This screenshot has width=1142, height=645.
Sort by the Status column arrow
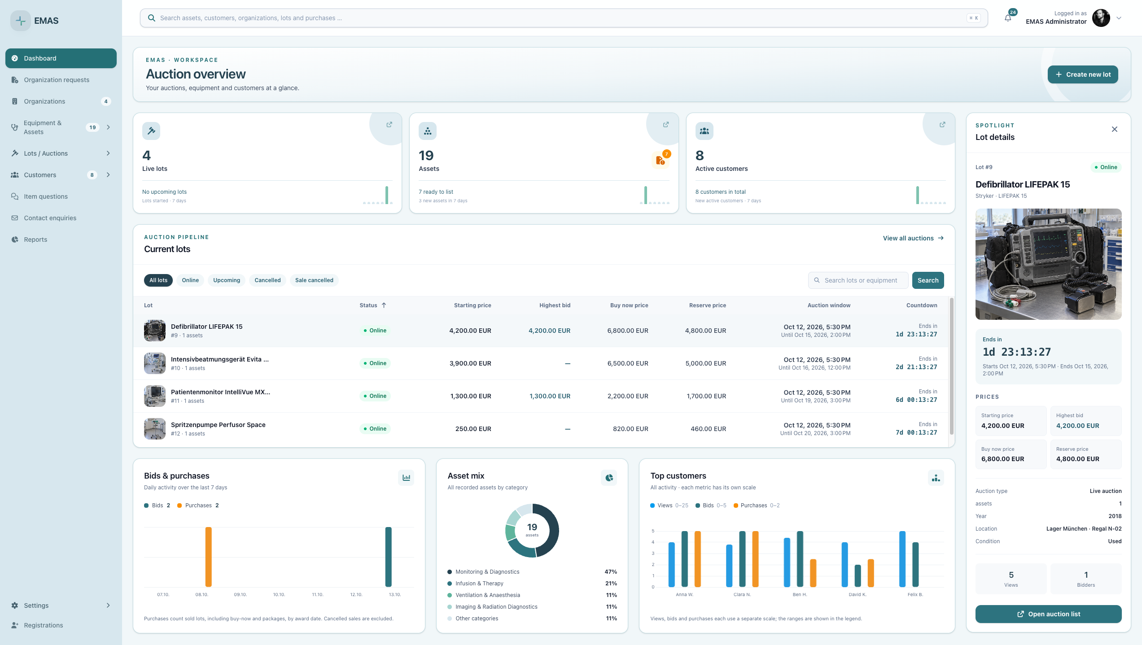(x=384, y=305)
